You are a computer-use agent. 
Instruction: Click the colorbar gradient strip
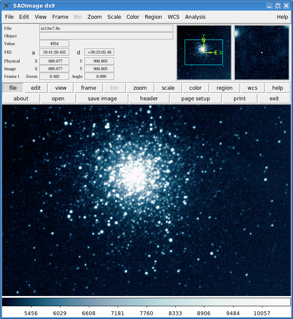(x=146, y=302)
